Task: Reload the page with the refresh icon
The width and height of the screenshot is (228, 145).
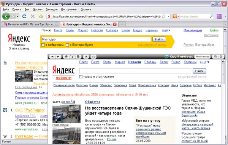Action: (x=24, y=16)
